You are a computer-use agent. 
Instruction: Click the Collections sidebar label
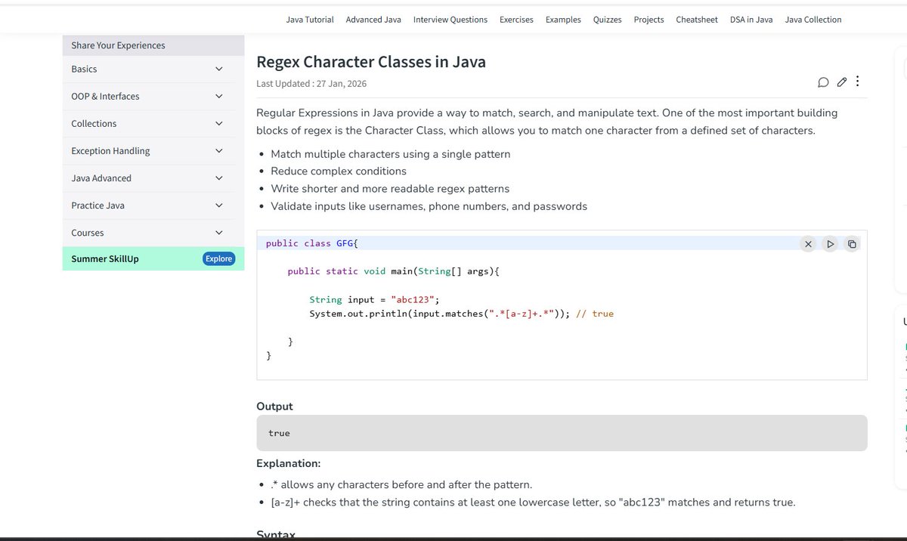coord(94,123)
